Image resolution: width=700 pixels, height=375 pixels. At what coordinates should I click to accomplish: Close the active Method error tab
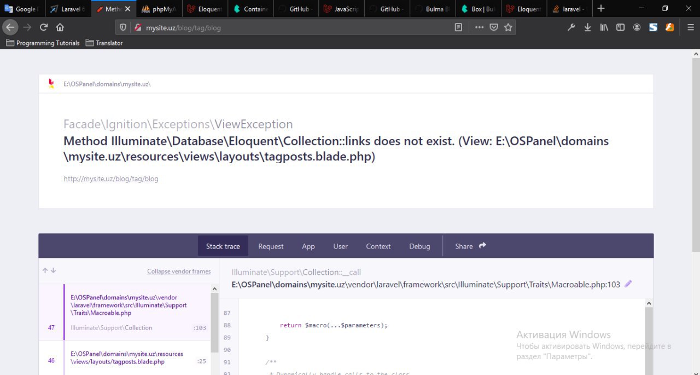click(127, 9)
